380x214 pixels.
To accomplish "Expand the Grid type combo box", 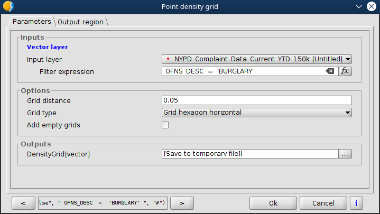I will tap(256, 113).
